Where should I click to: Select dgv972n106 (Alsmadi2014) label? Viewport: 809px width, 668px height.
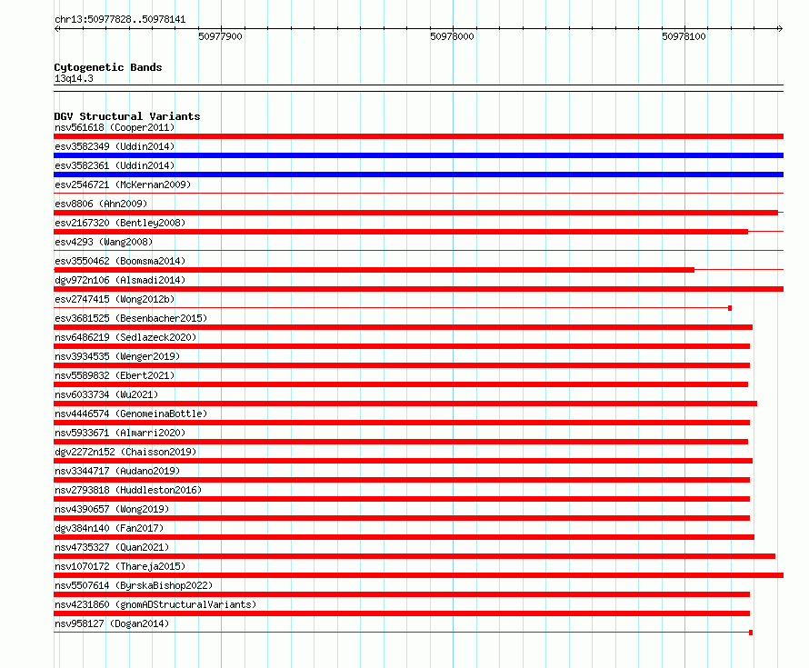(x=120, y=280)
